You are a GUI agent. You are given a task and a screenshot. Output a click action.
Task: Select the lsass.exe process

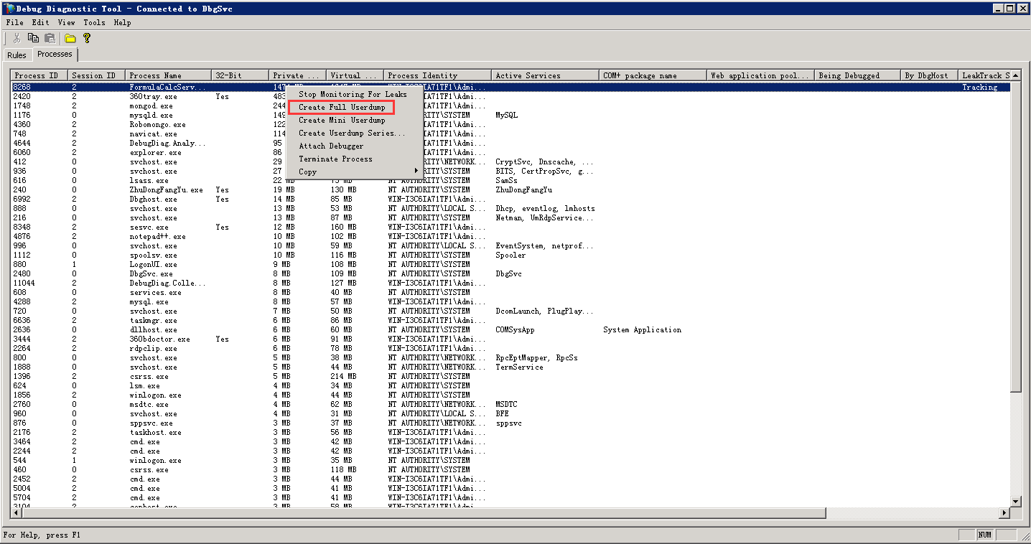pos(510,180)
